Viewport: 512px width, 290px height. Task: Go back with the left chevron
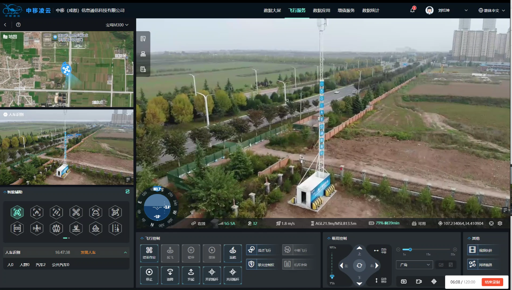5,25
